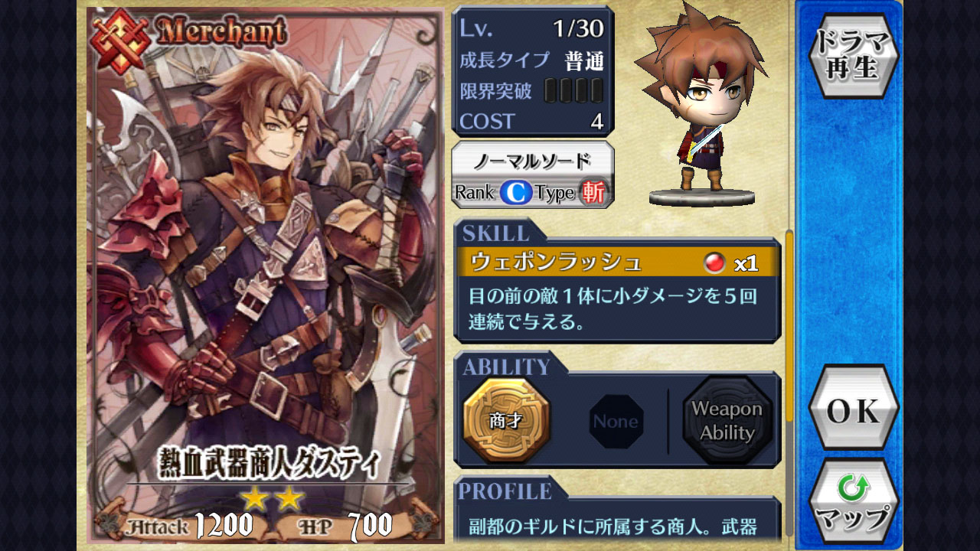Open the Weapon Ability slot

click(727, 420)
